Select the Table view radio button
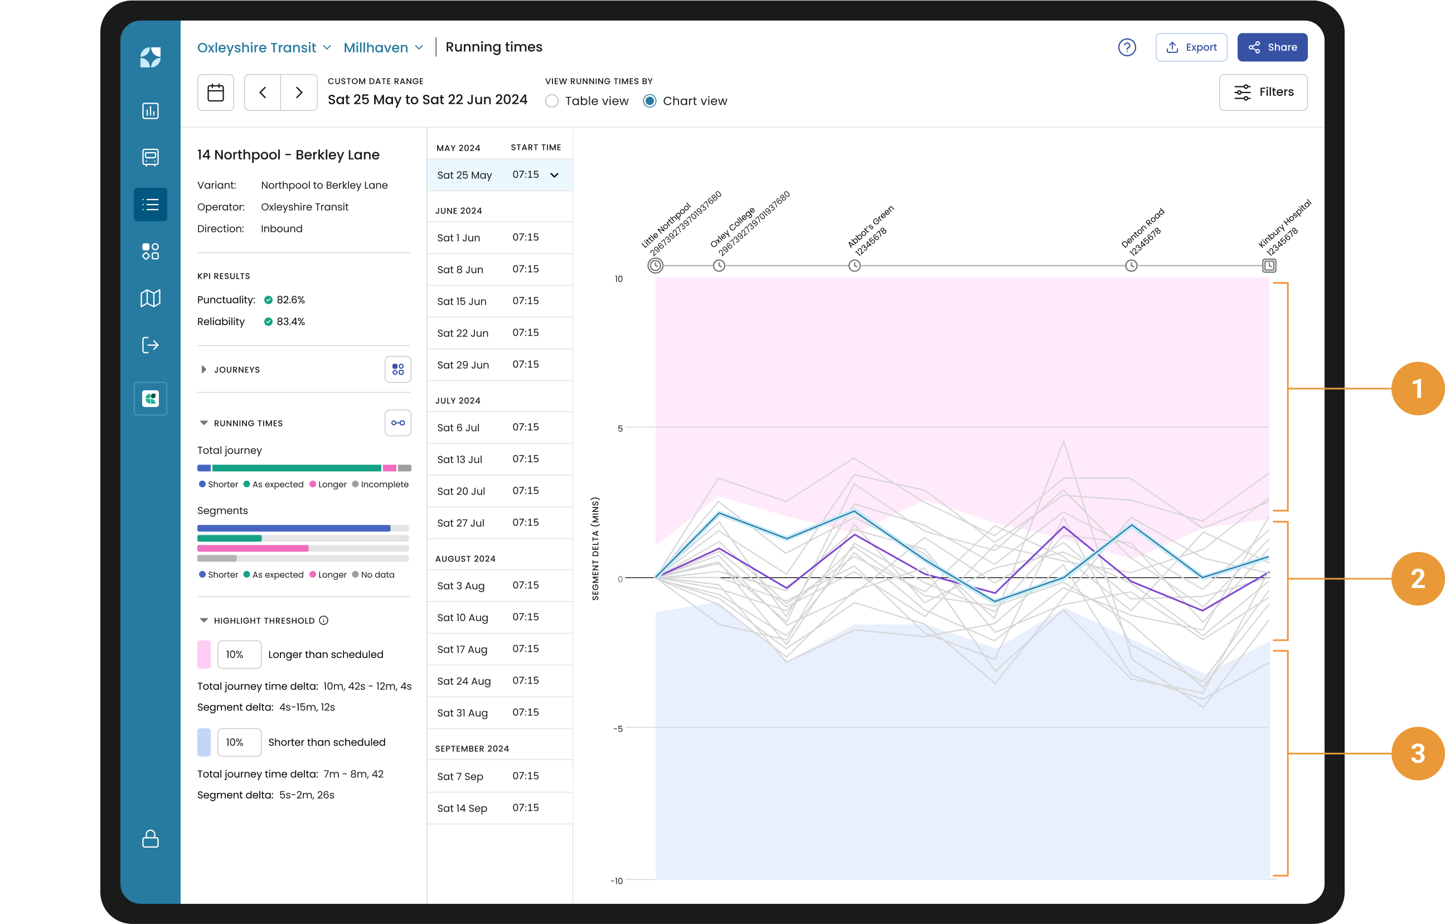The height and width of the screenshot is (924, 1445). click(551, 101)
